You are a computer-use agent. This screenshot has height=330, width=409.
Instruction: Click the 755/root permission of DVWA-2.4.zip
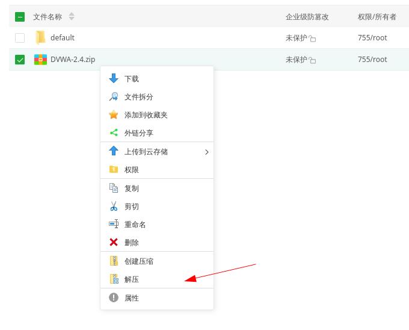pos(372,59)
